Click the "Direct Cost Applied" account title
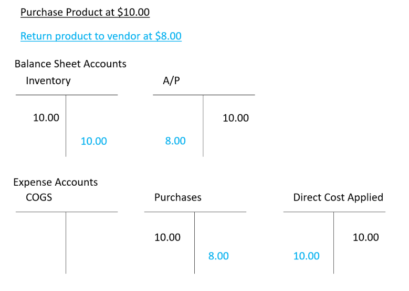Image resolution: width=409 pixels, height=291 pixels. [338, 198]
